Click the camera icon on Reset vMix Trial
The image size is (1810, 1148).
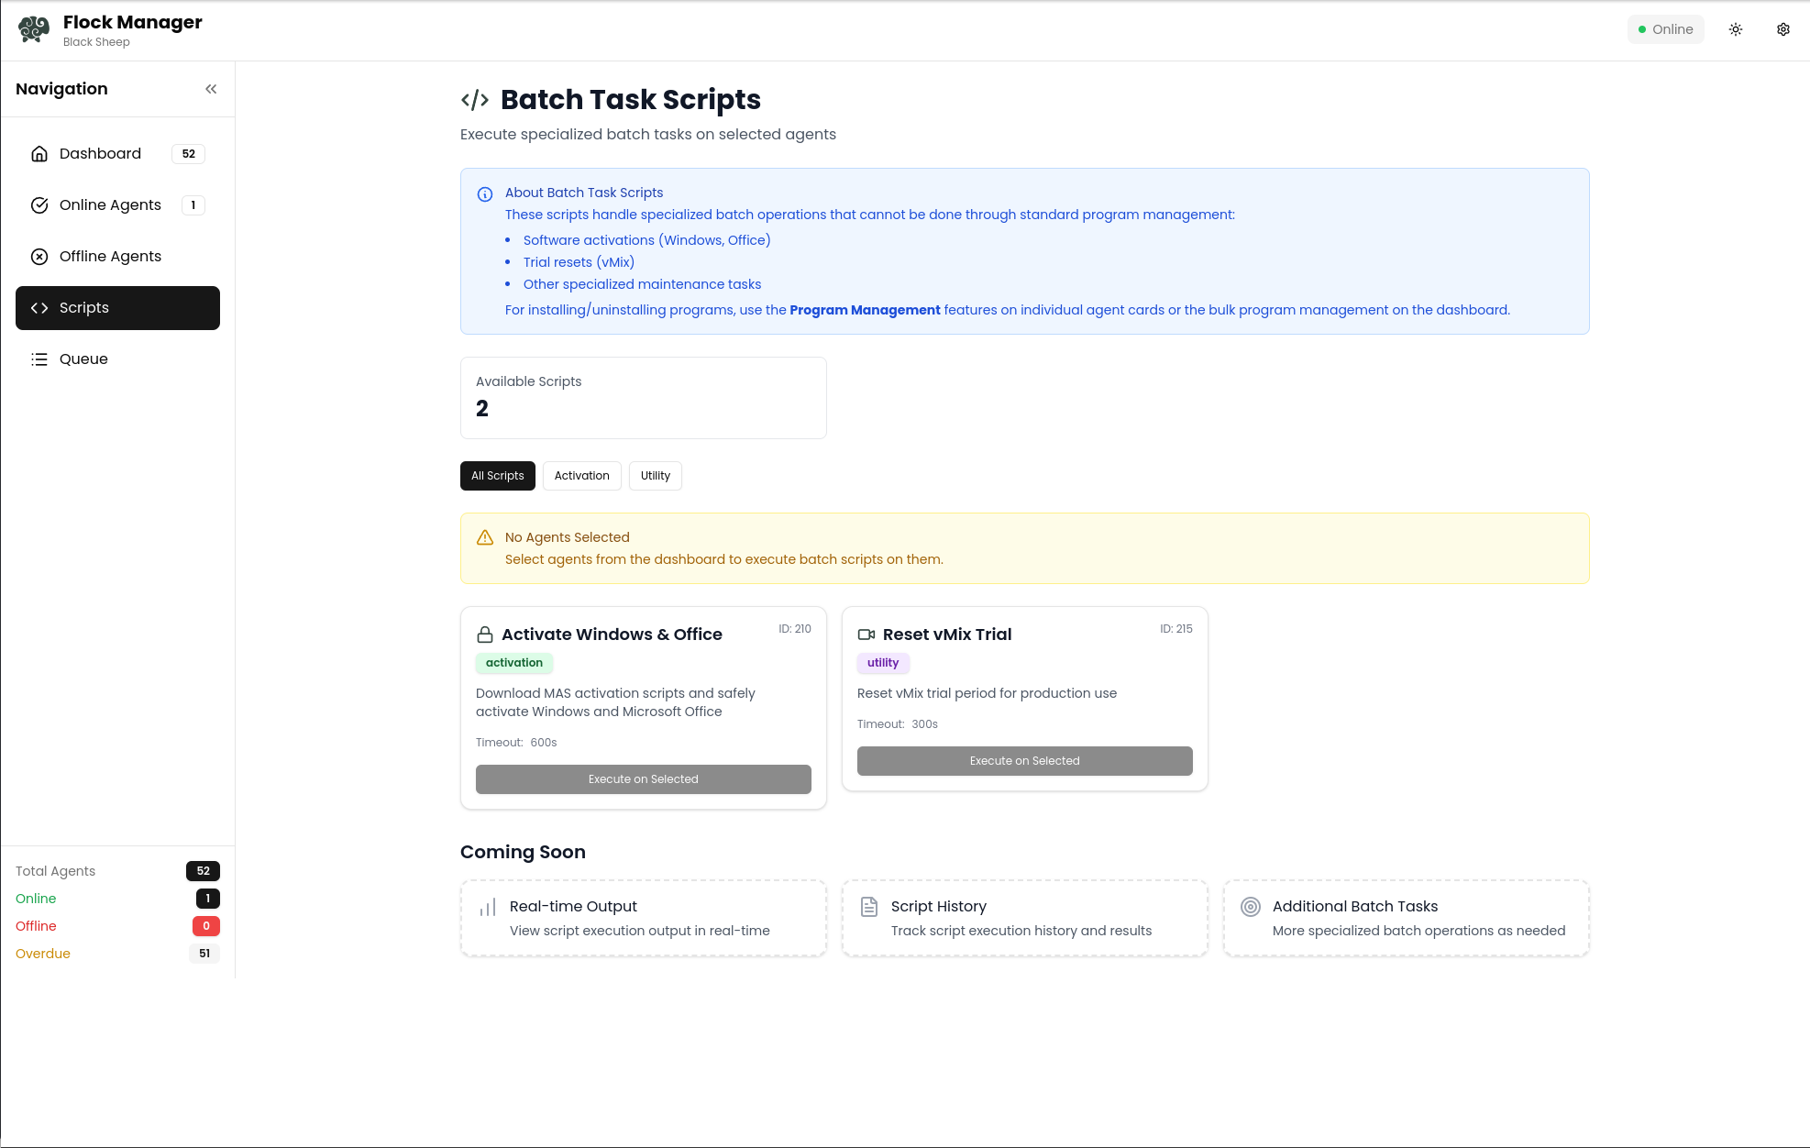click(866, 634)
